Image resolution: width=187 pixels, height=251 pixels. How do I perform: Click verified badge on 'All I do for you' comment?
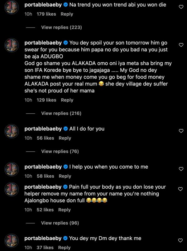(x=65, y=129)
